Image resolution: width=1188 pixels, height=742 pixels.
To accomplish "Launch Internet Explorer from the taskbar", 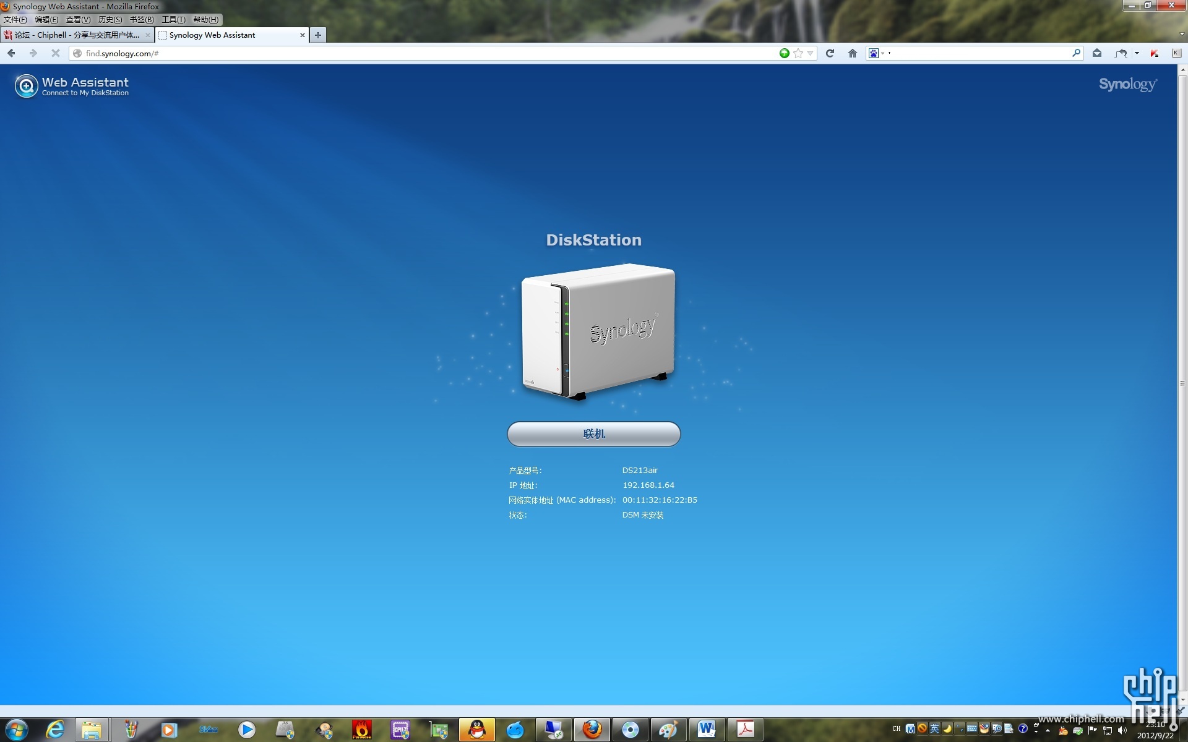I will tap(55, 730).
